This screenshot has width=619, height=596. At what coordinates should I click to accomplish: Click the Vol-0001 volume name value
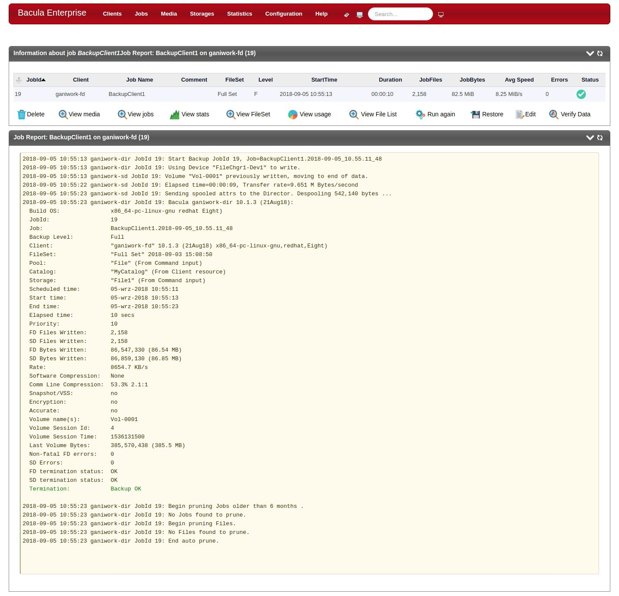(124, 419)
